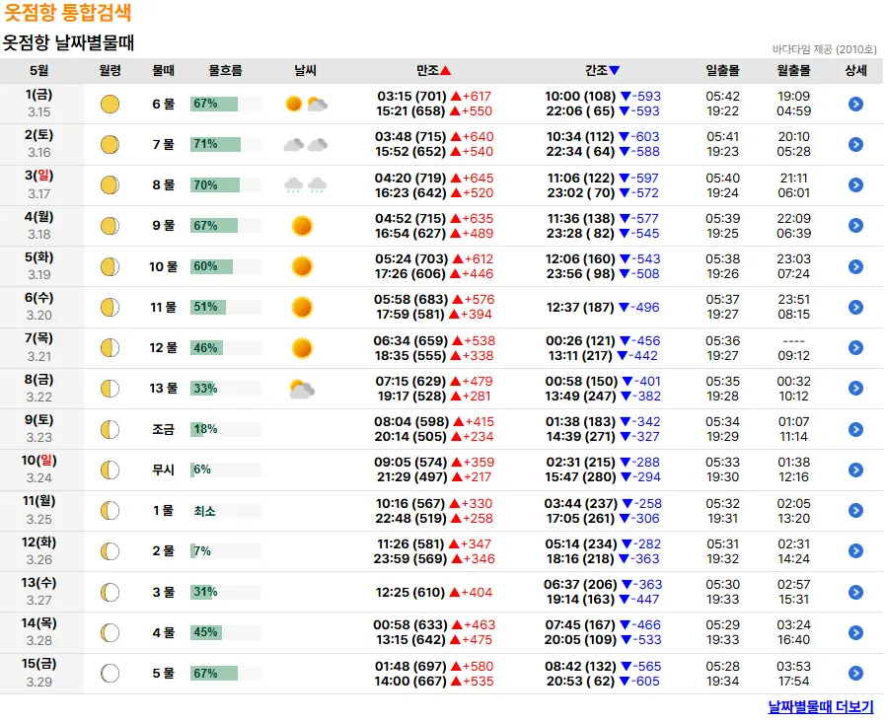Click low tide 20:53 ( 62) entry
This screenshot has width=888, height=723.
pyautogui.click(x=603, y=682)
